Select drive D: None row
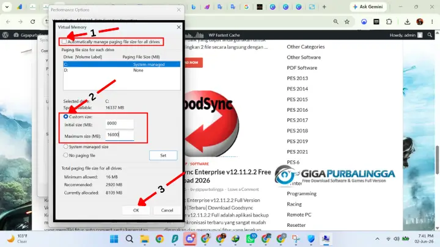This screenshot has width=440, height=247. coord(122,70)
